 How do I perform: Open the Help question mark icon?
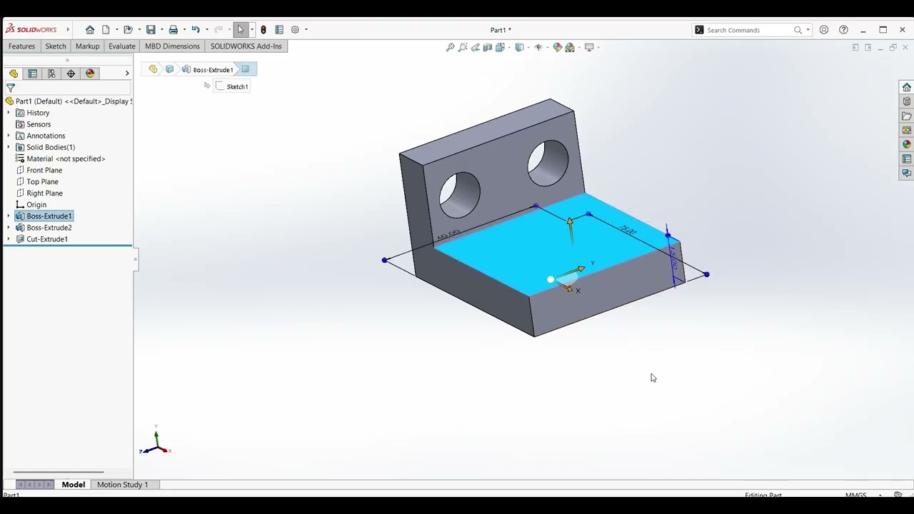pos(843,30)
